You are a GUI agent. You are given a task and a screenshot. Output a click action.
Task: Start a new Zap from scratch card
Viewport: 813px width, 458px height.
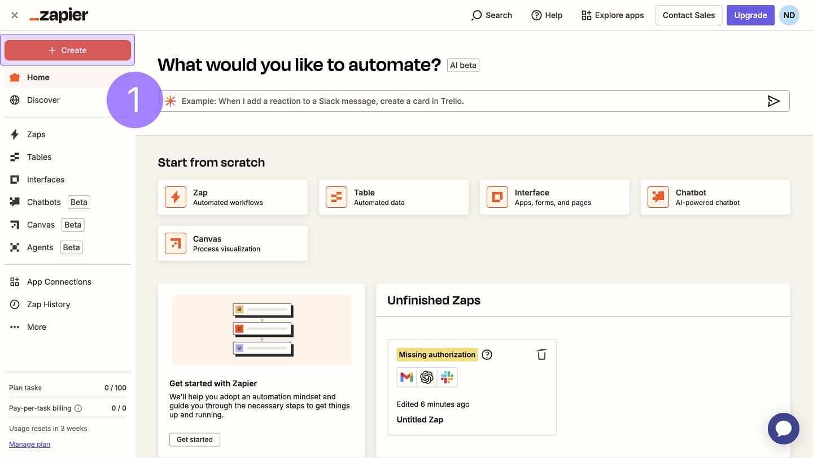point(233,197)
